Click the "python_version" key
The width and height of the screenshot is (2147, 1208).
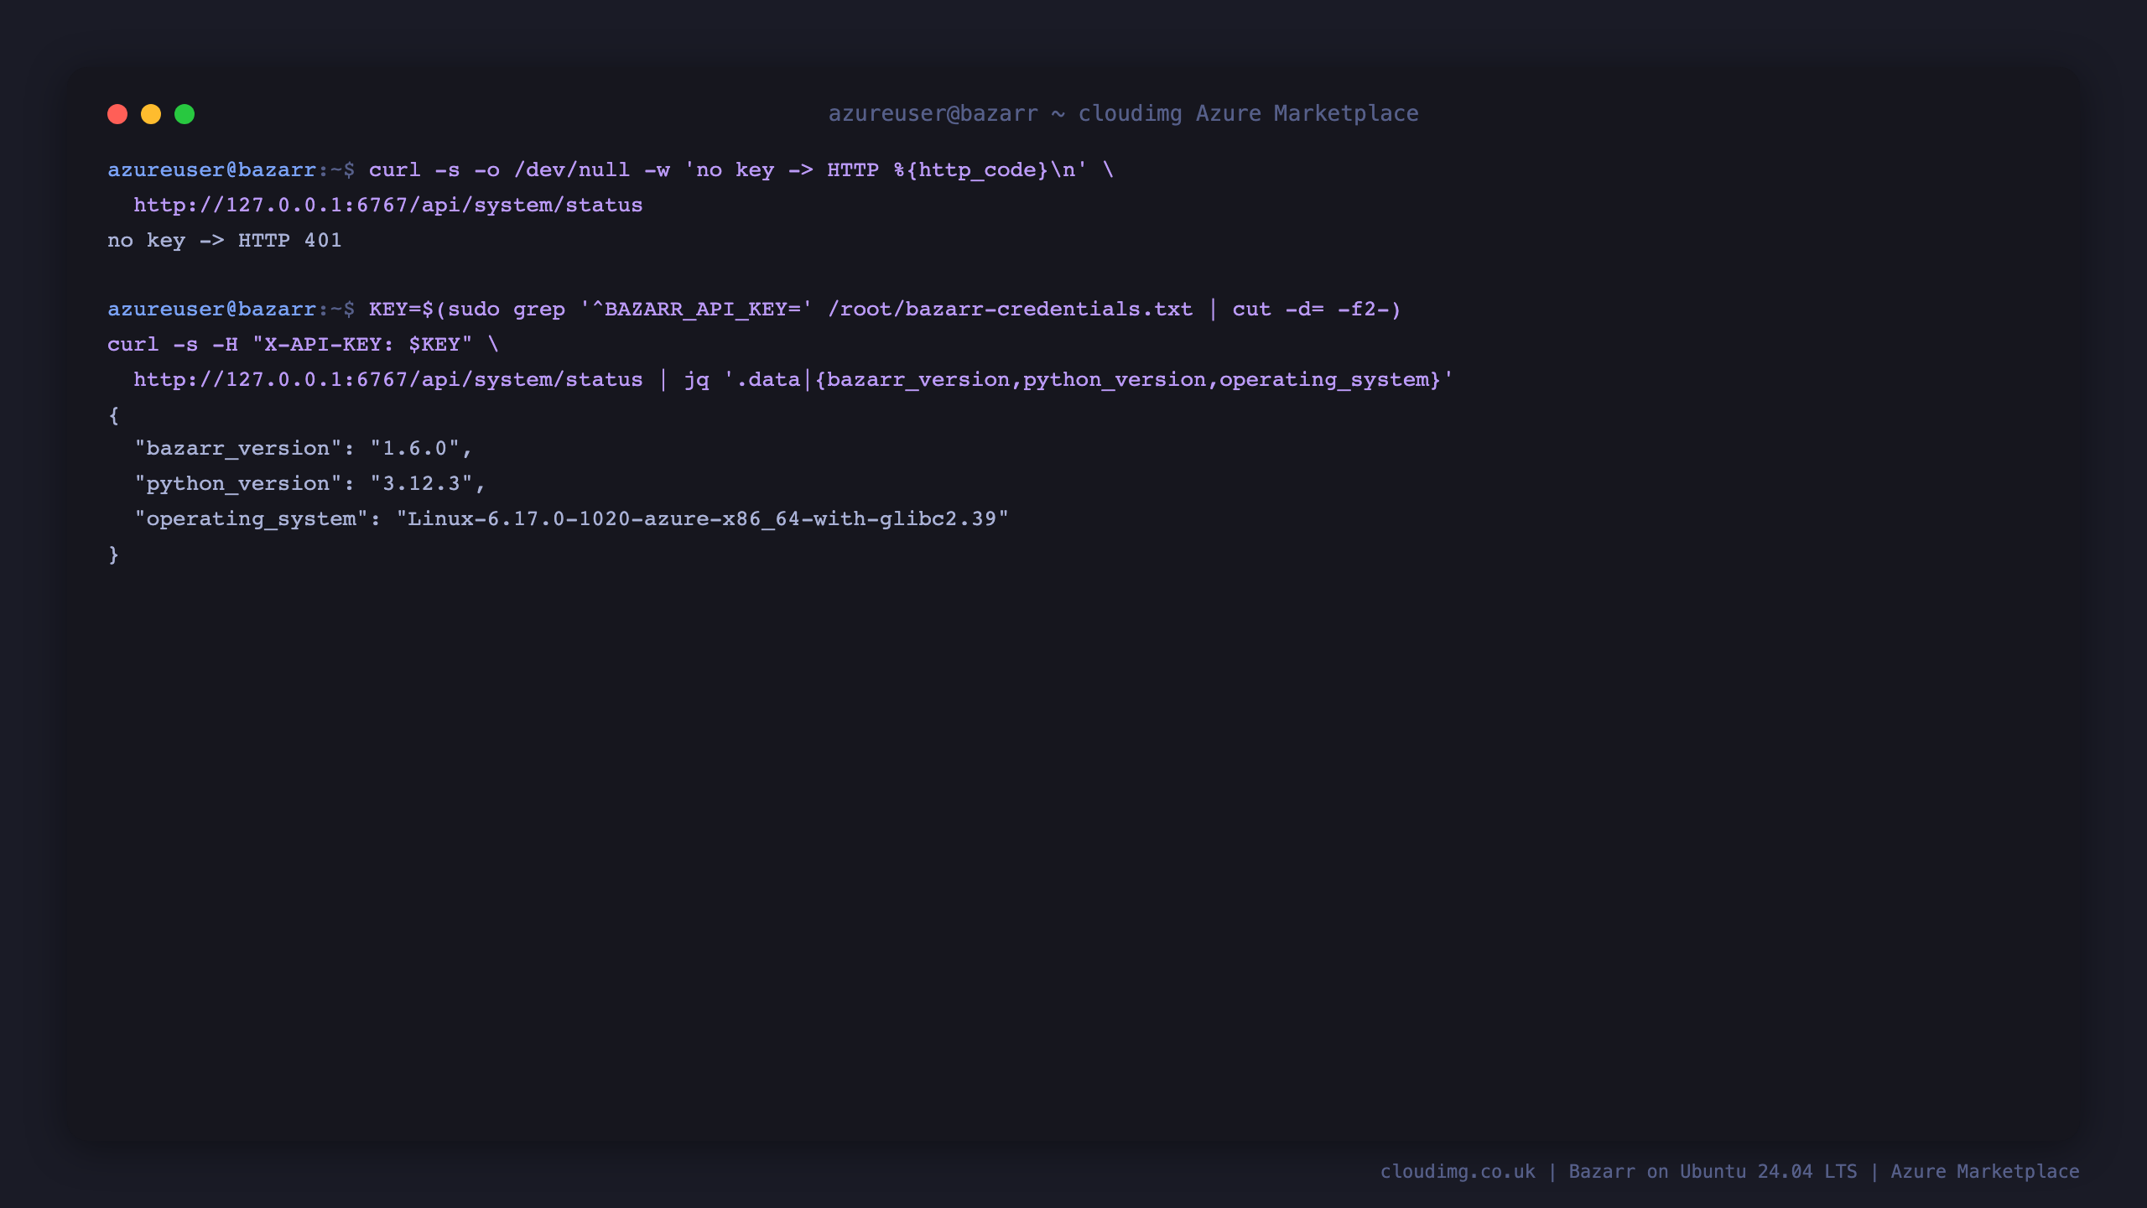238,484
